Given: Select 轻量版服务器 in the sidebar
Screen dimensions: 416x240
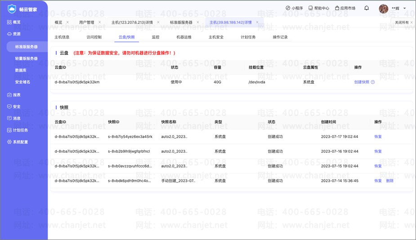Looking at the screenshot, I should point(26,59).
